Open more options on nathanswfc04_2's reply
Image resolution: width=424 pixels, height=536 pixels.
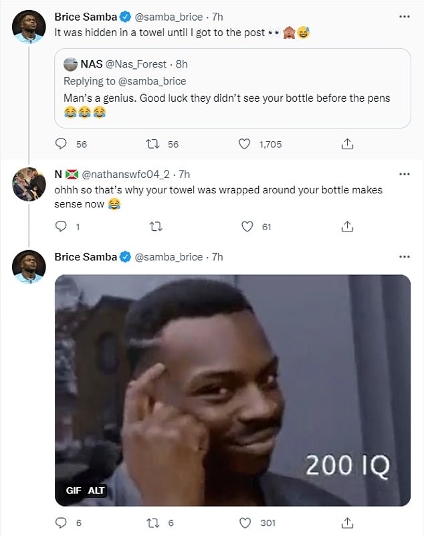tap(405, 174)
